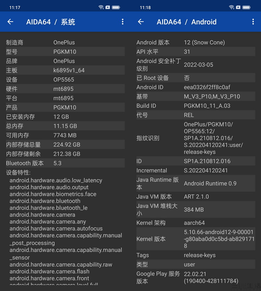Select the Build ID PGKM10_11_A.03 row
261x291 pixels.
click(196, 106)
